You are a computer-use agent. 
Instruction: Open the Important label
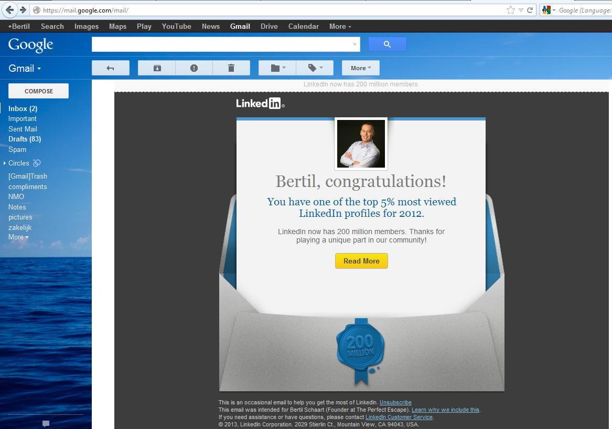click(x=22, y=118)
